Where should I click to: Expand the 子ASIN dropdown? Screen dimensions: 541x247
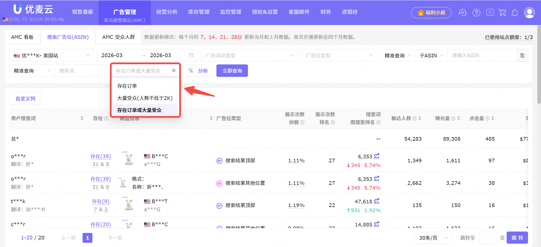431,55
